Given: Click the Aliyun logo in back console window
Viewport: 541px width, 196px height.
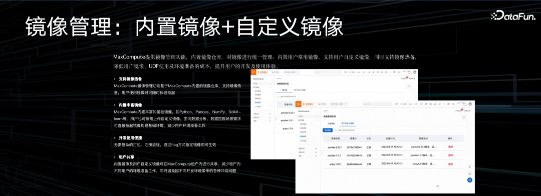Looking at the screenshot, I should [x=262, y=72].
